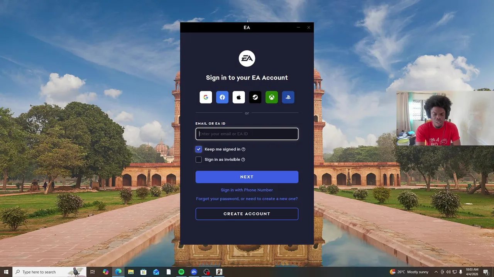Close the EA sign-in window
494x277 pixels.
click(309, 27)
